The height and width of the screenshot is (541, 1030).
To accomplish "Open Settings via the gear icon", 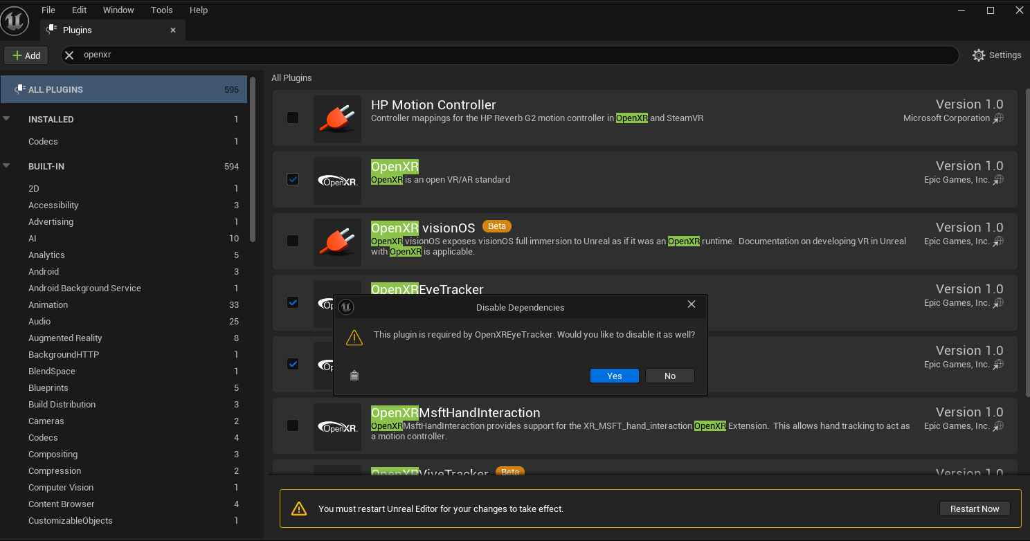I will (x=978, y=55).
